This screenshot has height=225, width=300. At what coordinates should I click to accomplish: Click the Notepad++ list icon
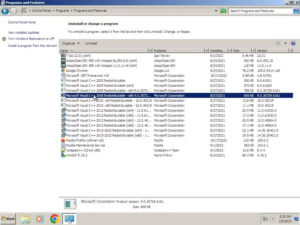[63, 150]
